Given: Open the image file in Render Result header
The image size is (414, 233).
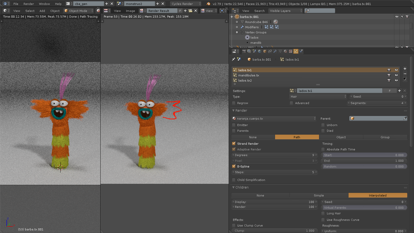Looking at the screenshot, I should click(x=190, y=11).
